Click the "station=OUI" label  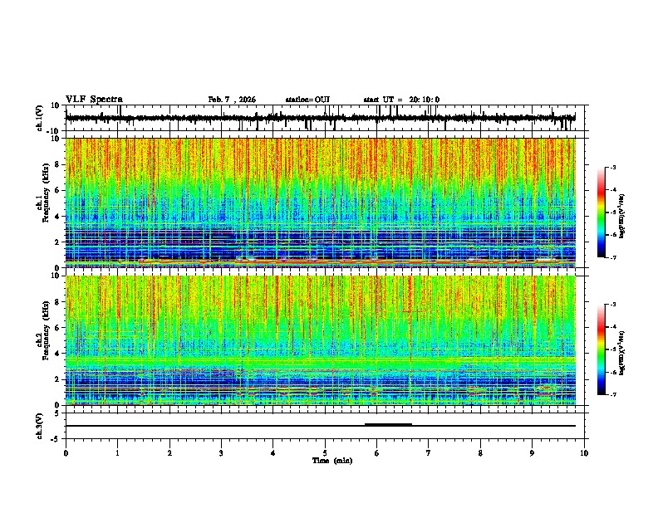tap(307, 100)
